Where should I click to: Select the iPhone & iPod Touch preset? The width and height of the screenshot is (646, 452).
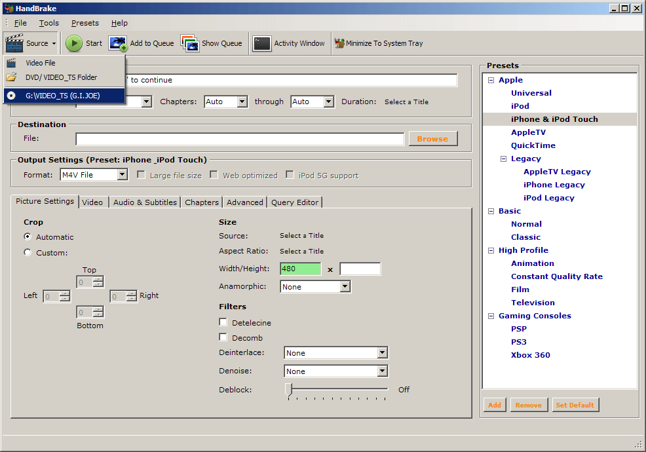coord(554,119)
